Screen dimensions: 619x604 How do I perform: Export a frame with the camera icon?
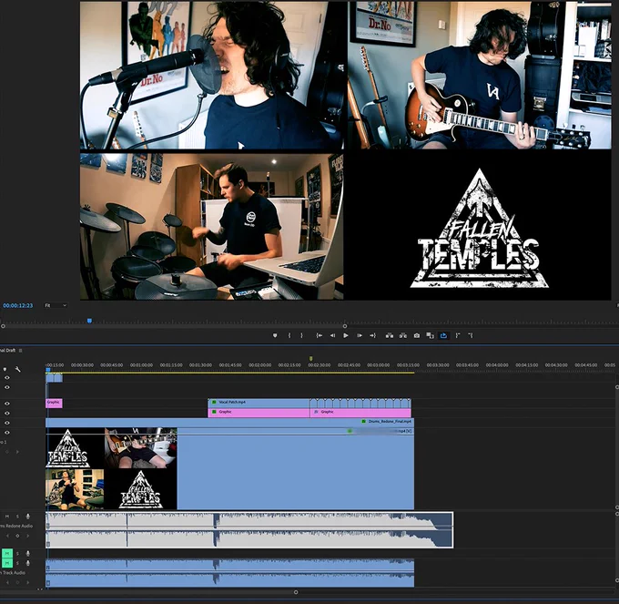(417, 335)
